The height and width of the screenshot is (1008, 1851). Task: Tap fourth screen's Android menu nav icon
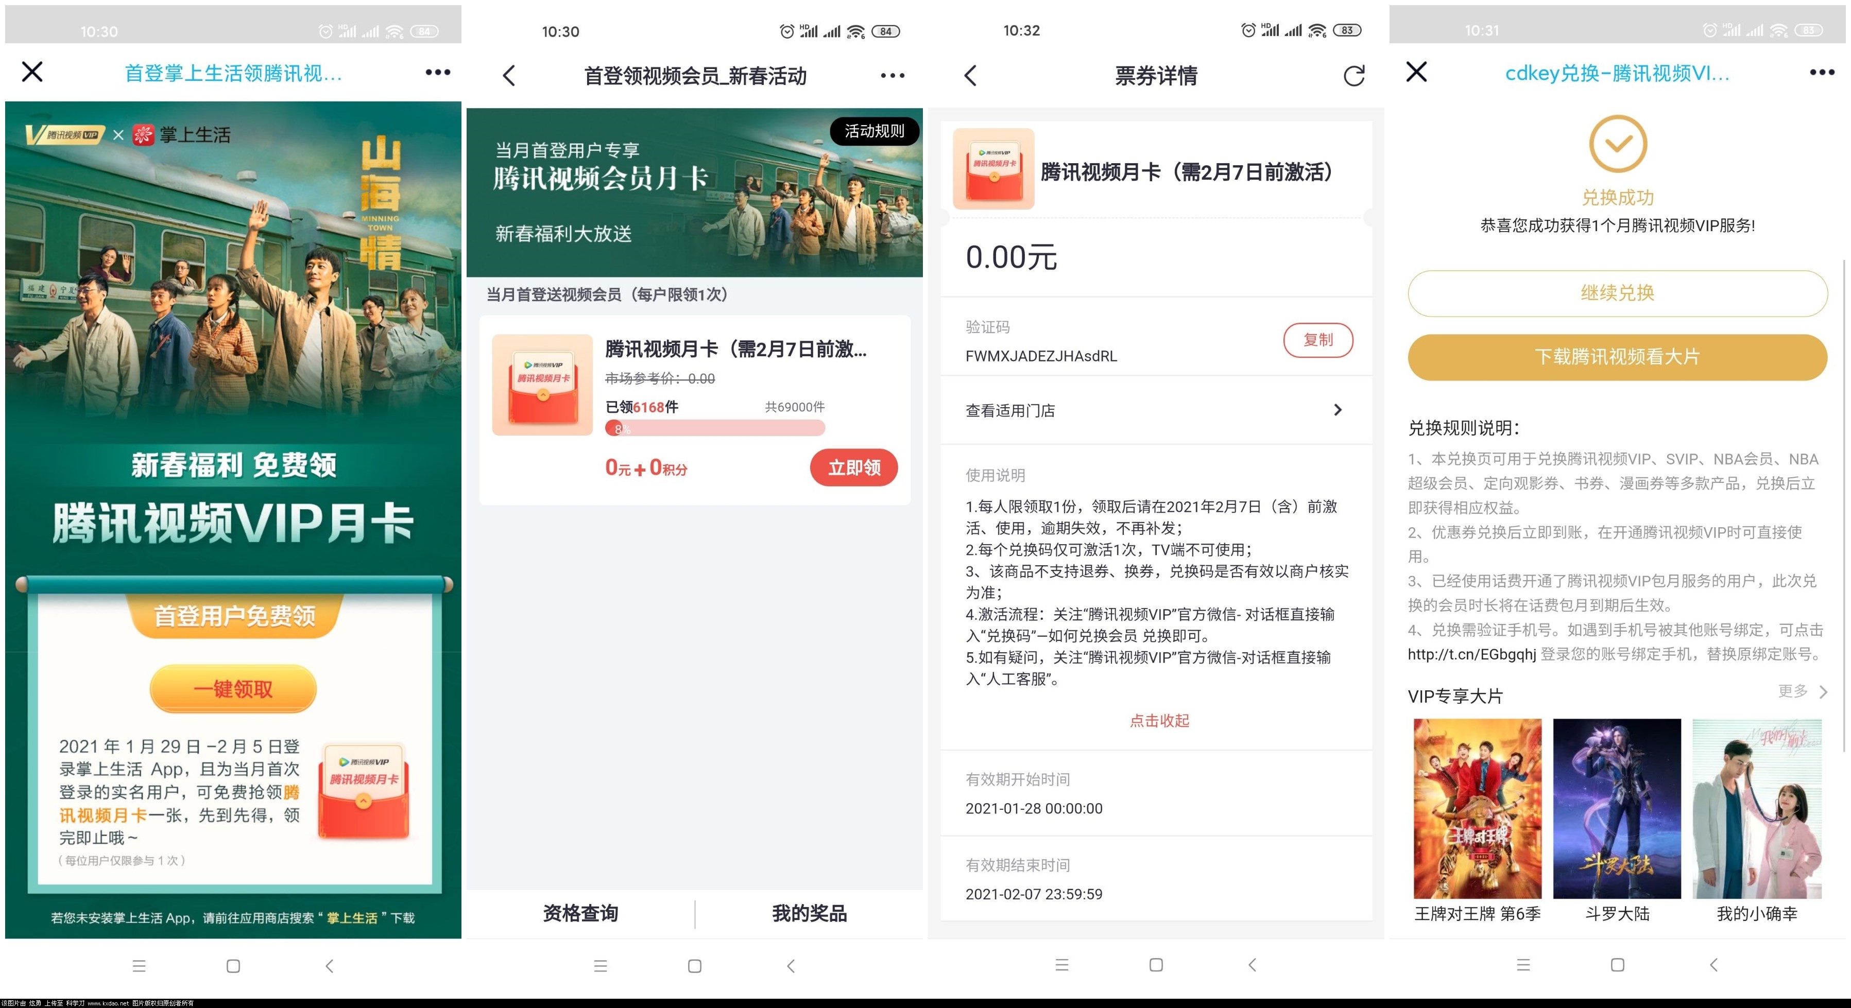coord(1523,965)
